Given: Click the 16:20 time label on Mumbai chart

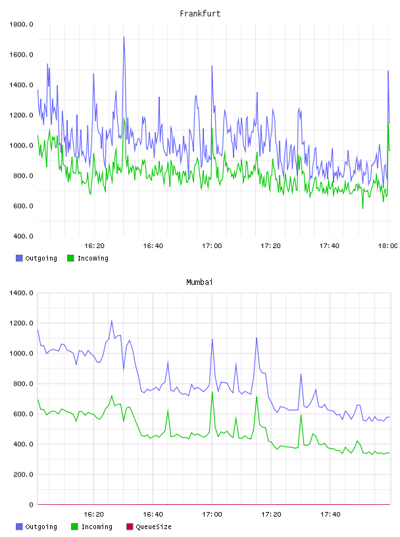Looking at the screenshot, I should [x=93, y=515].
